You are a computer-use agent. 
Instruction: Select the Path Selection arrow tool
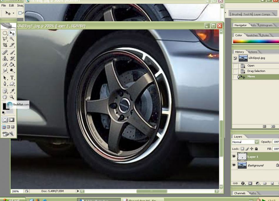click(5, 78)
